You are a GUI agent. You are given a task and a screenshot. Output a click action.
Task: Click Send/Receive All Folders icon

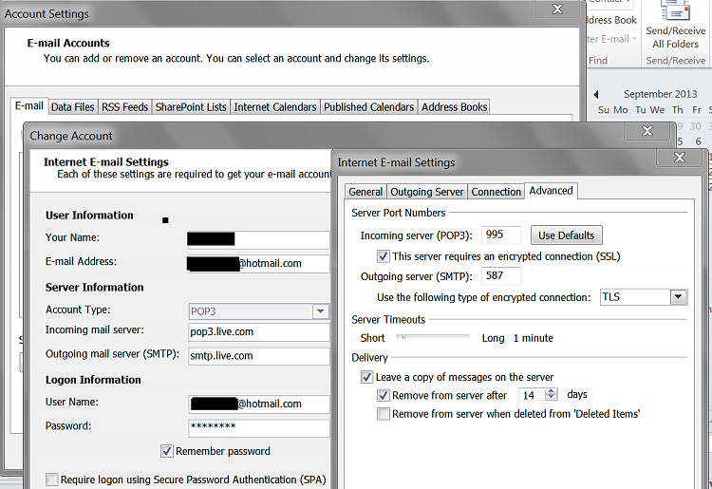tap(675, 10)
